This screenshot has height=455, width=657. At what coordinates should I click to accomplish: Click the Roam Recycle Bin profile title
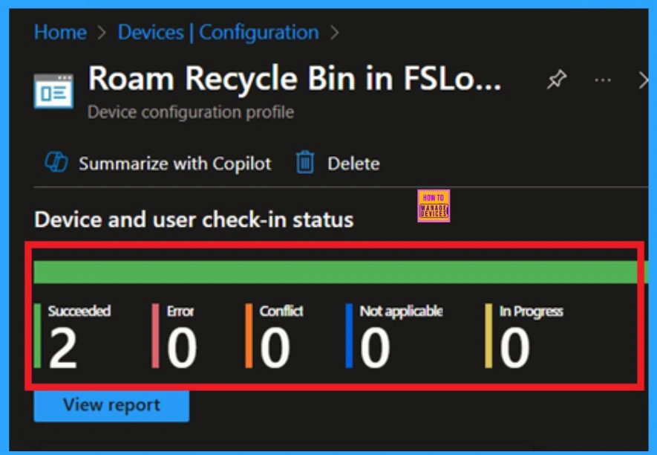click(x=294, y=79)
